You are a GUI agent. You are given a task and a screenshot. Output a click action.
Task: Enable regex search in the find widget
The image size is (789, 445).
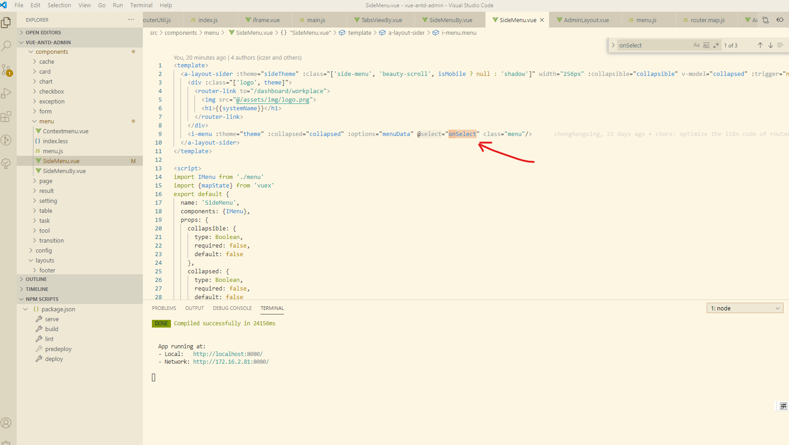[x=716, y=45]
